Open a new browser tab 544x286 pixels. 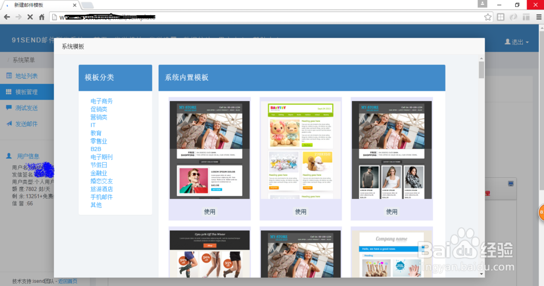pos(88,5)
